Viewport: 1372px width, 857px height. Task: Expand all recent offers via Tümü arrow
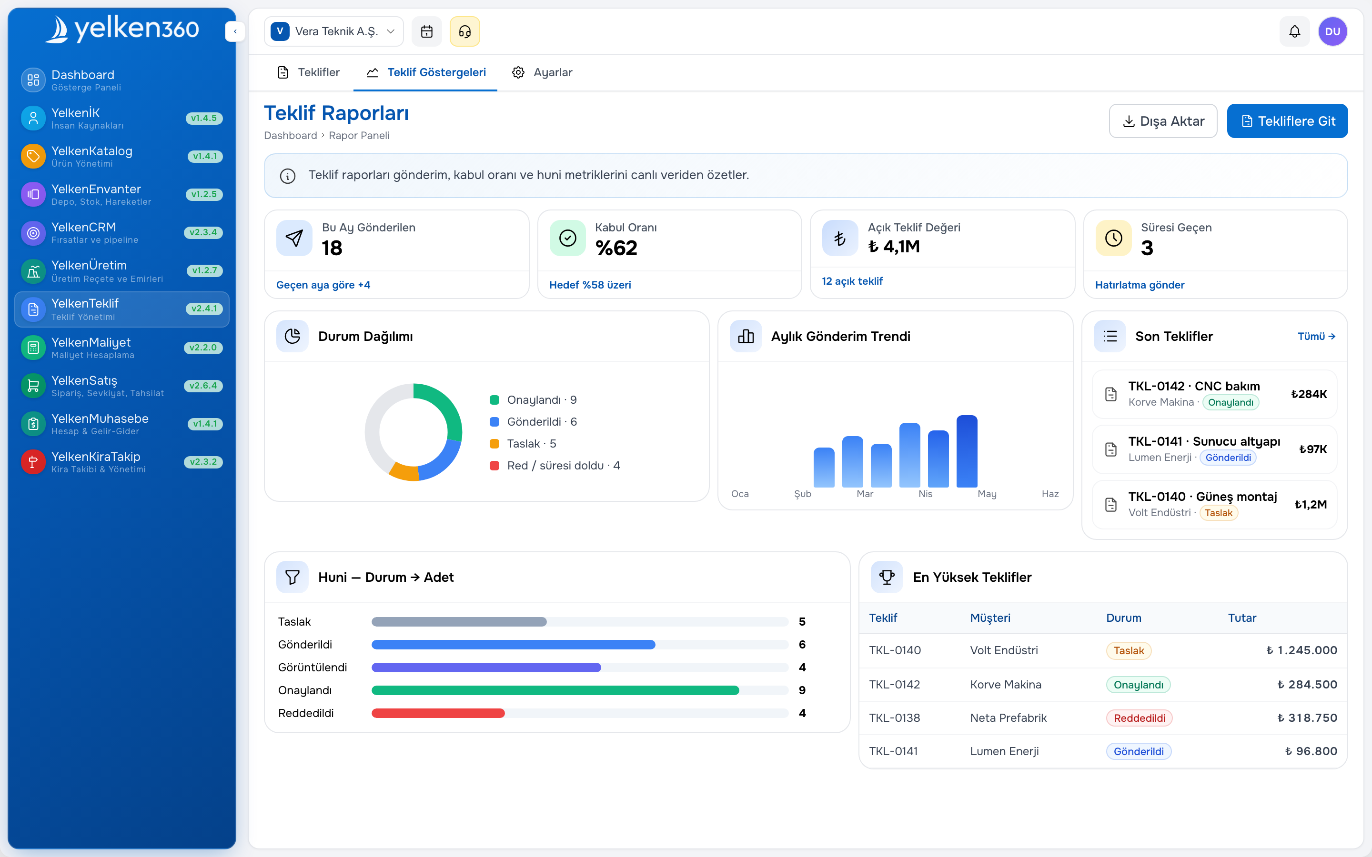click(x=1316, y=336)
